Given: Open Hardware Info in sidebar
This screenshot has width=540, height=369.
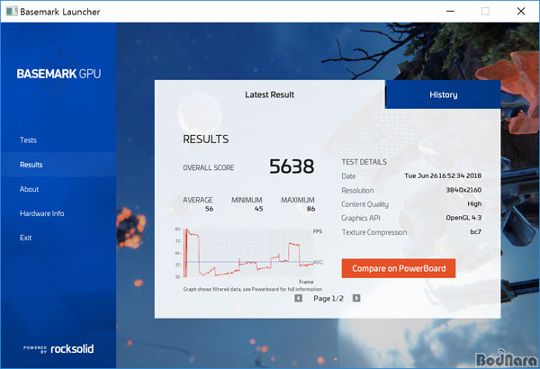Looking at the screenshot, I should (41, 213).
